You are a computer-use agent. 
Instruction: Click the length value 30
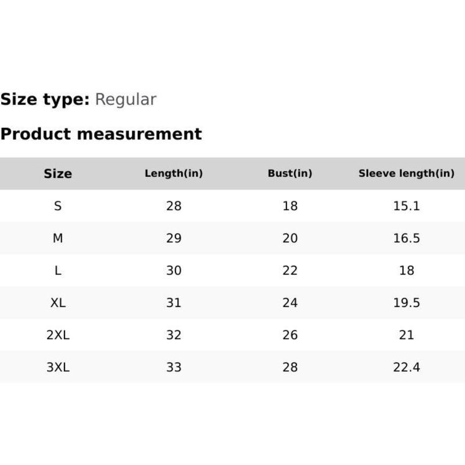[174, 270]
